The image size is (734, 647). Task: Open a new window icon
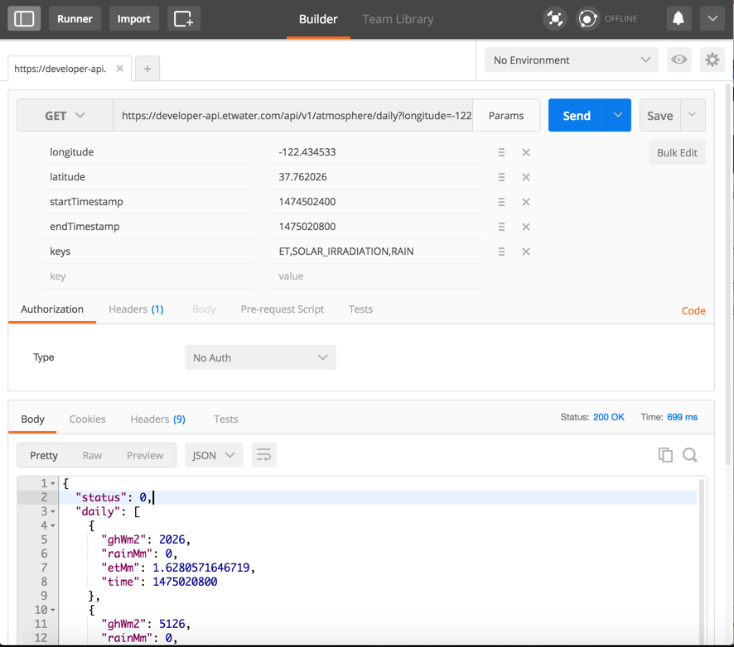coord(183,18)
